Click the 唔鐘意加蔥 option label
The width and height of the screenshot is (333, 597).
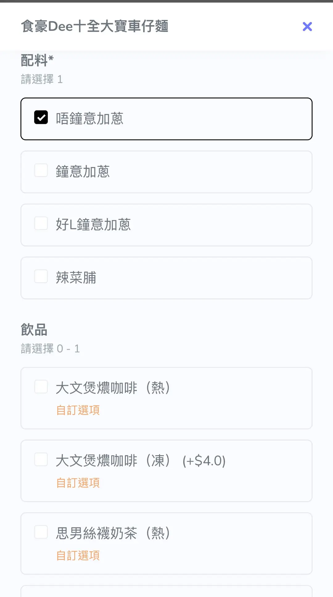click(x=89, y=119)
